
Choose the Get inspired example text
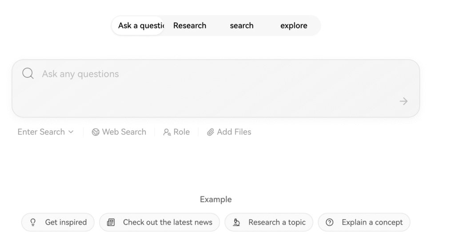66,222
